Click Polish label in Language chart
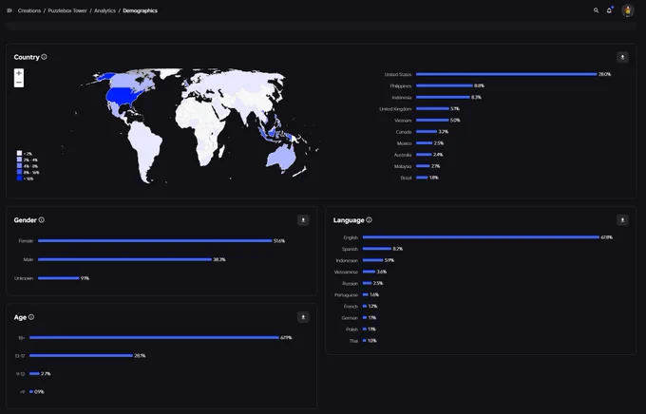 point(351,329)
